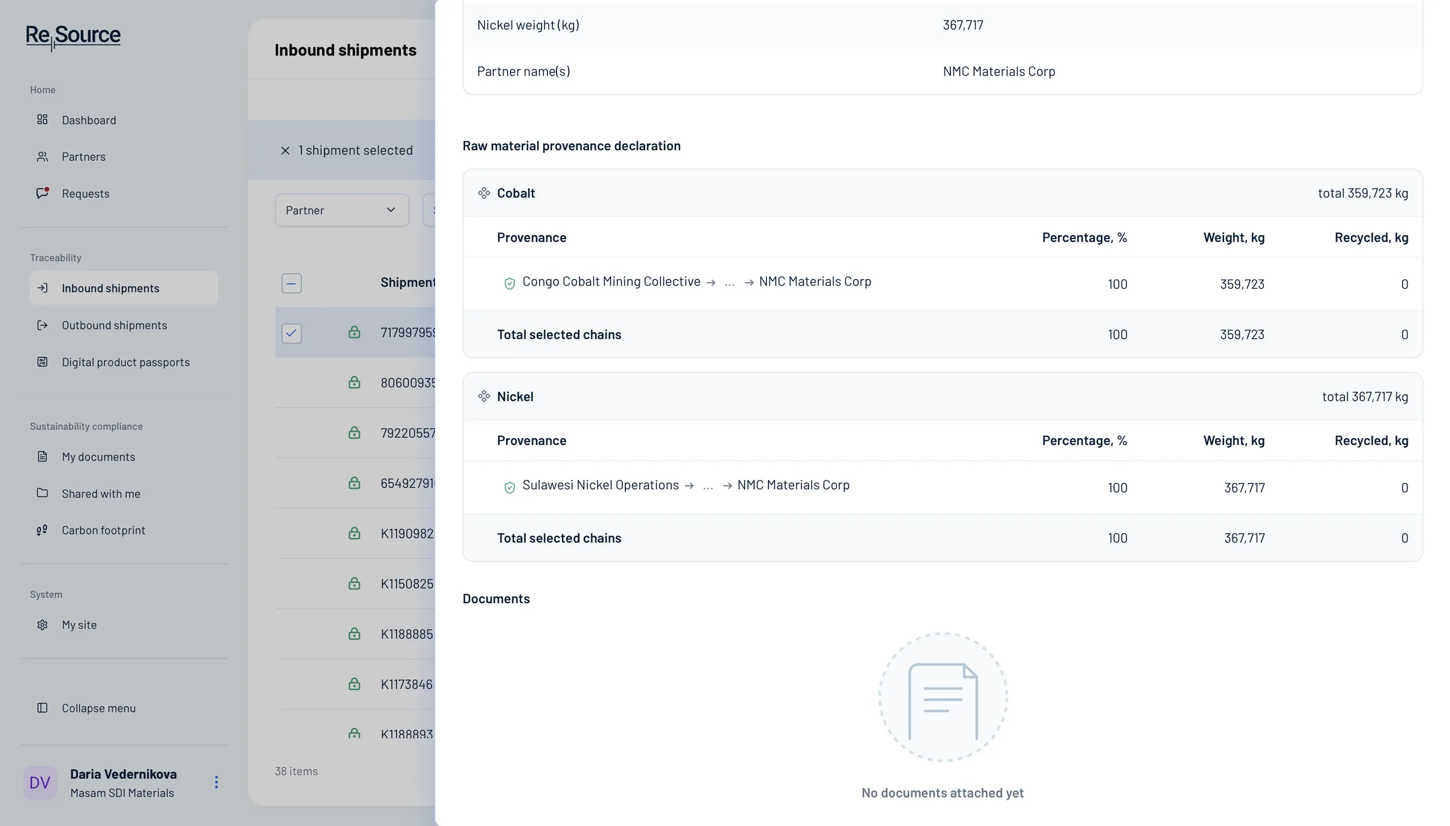The width and height of the screenshot is (1450, 826).
Task: Open shipment K1150825 row
Action: pyautogui.click(x=355, y=584)
